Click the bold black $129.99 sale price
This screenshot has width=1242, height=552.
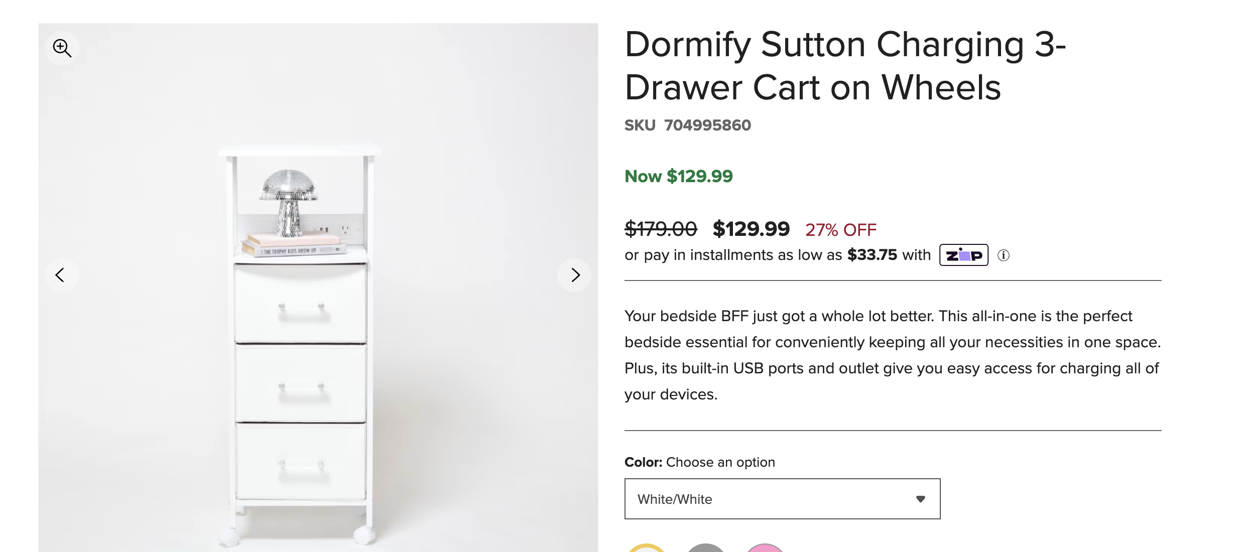click(x=751, y=229)
